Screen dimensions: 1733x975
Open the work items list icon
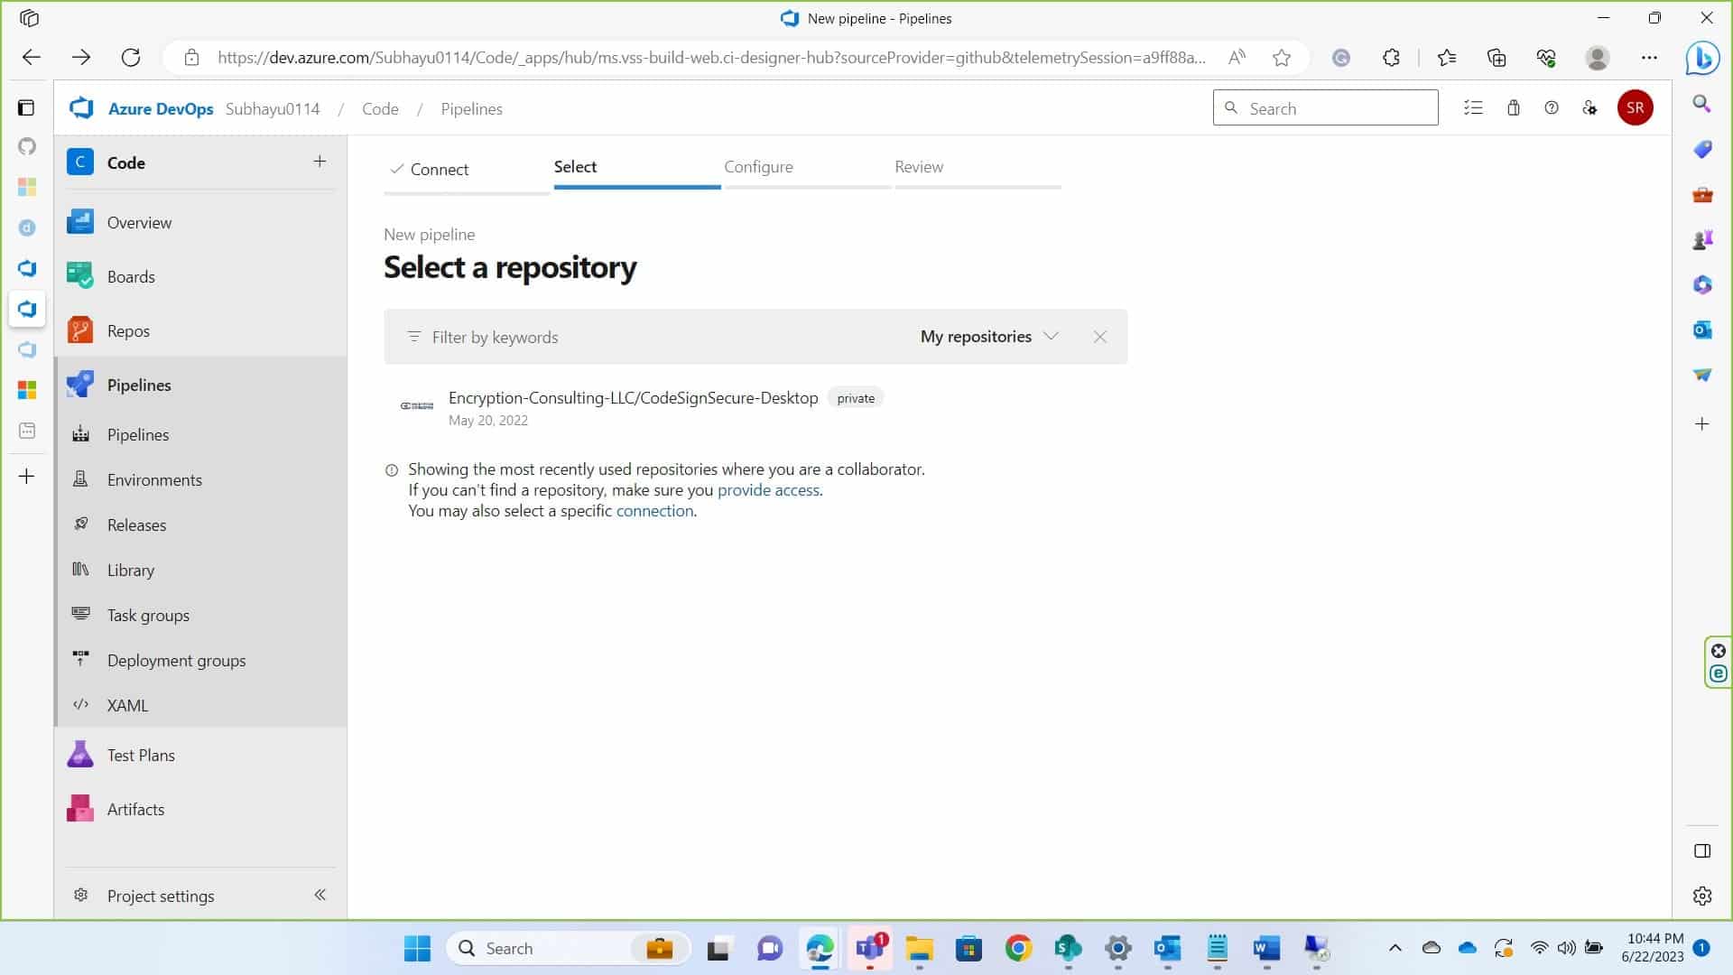tap(1473, 108)
